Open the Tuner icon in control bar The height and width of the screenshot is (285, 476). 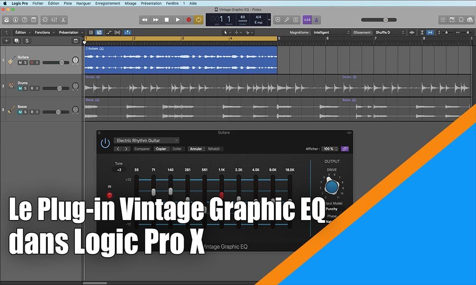click(x=286, y=19)
